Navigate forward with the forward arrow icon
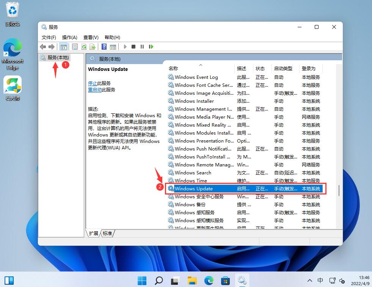The width and height of the screenshot is (372, 287). [52, 46]
